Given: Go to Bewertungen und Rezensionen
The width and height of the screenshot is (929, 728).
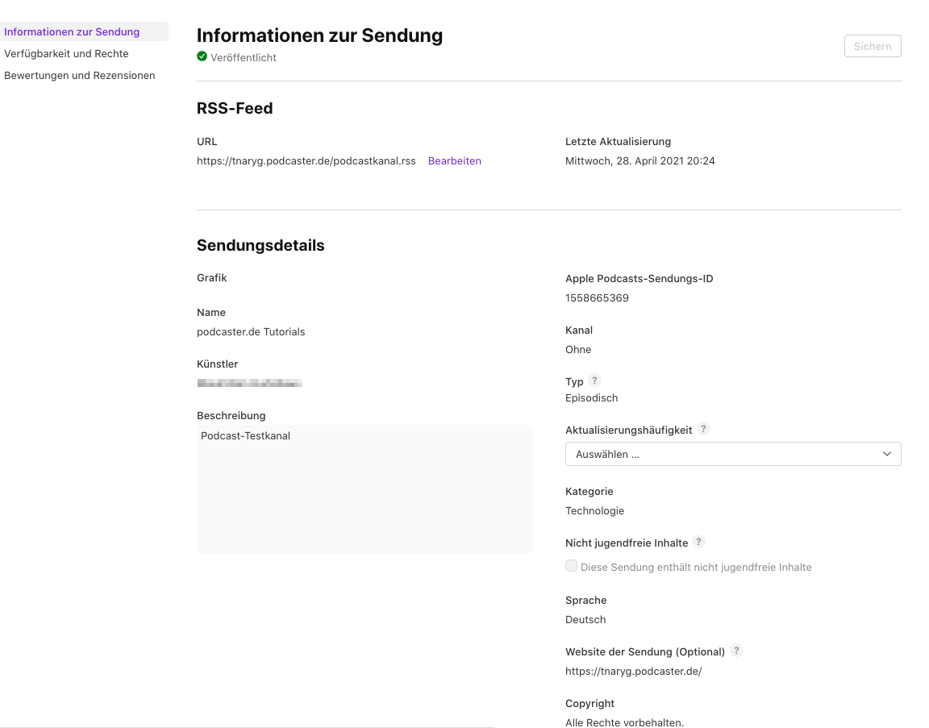Looking at the screenshot, I should click(x=79, y=75).
